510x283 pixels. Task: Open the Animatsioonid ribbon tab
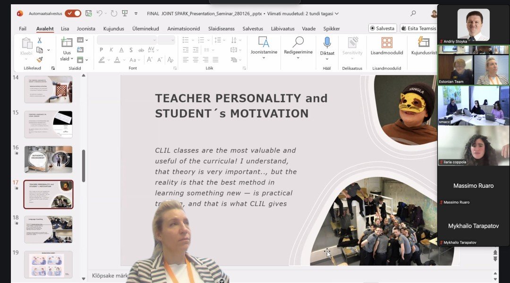coord(183,29)
